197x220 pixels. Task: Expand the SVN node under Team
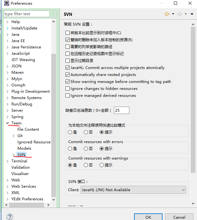pos(14,155)
